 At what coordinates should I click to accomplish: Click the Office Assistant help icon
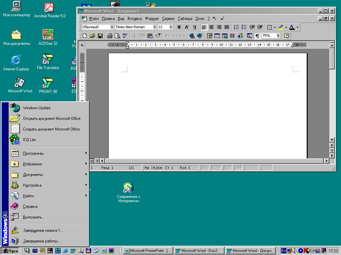coord(286,36)
